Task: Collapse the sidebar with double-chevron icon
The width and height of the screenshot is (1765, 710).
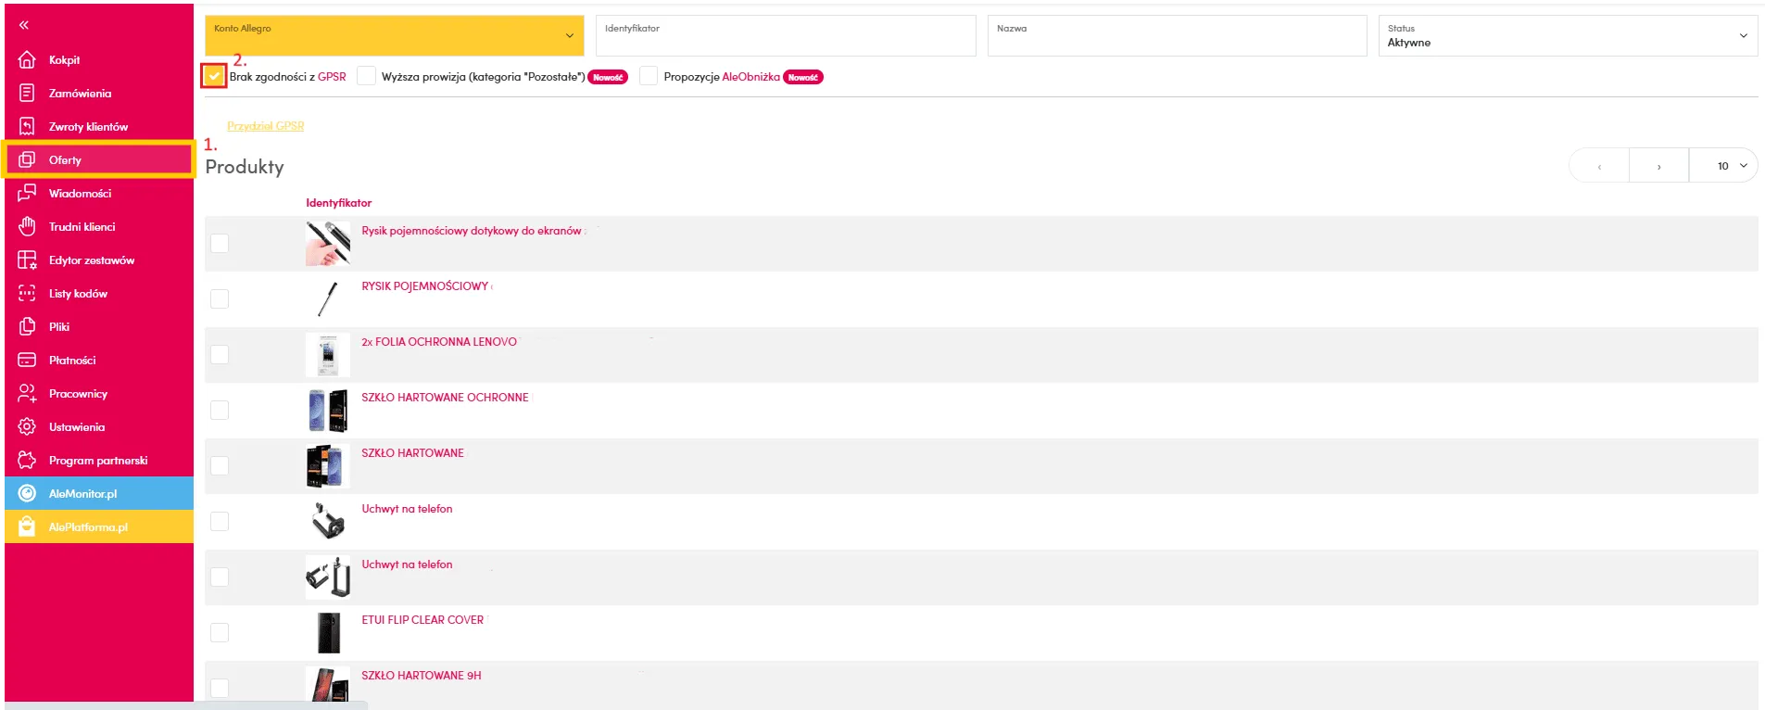Action: 24,25
